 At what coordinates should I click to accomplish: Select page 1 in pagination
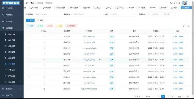point(163,97)
